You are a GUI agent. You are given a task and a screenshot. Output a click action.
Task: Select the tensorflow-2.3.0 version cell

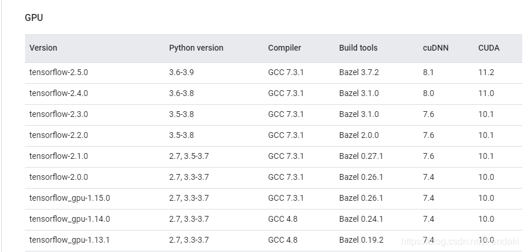pyautogui.click(x=58, y=114)
